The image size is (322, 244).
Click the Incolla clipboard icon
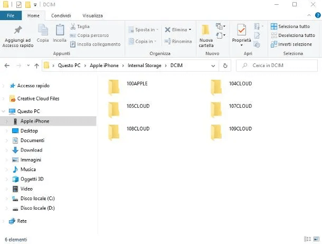(x=60, y=33)
